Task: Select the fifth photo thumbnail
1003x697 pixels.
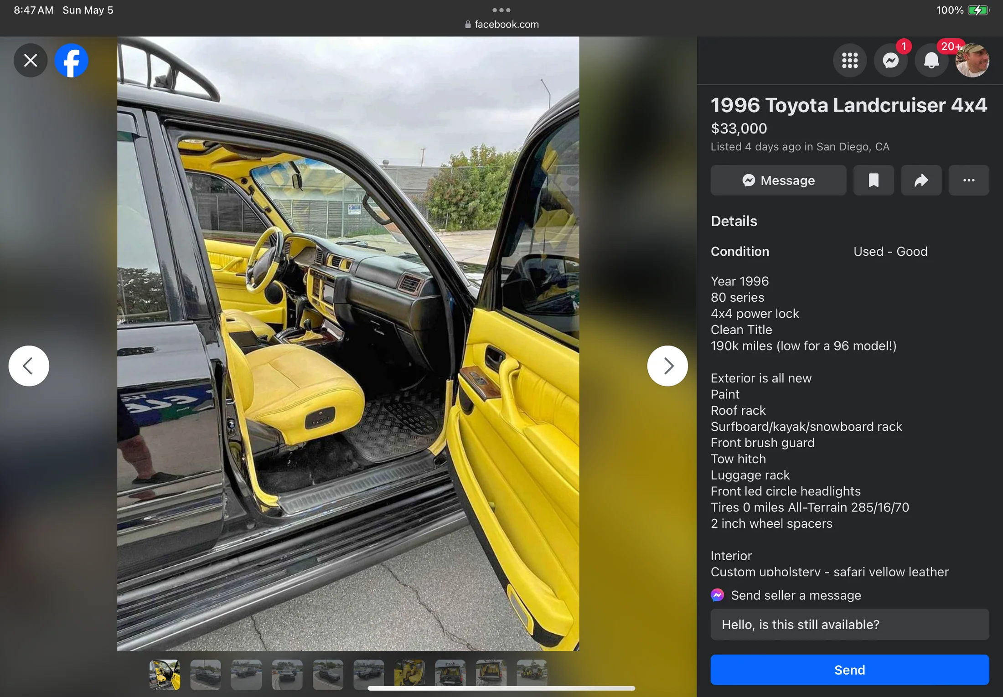Action: (328, 675)
